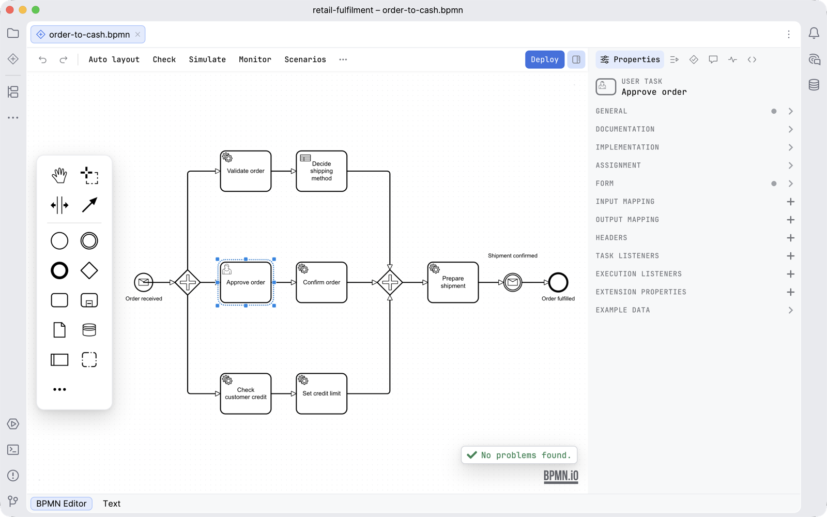
Task: Open the comments panel tab icon
Action: pos(713,59)
